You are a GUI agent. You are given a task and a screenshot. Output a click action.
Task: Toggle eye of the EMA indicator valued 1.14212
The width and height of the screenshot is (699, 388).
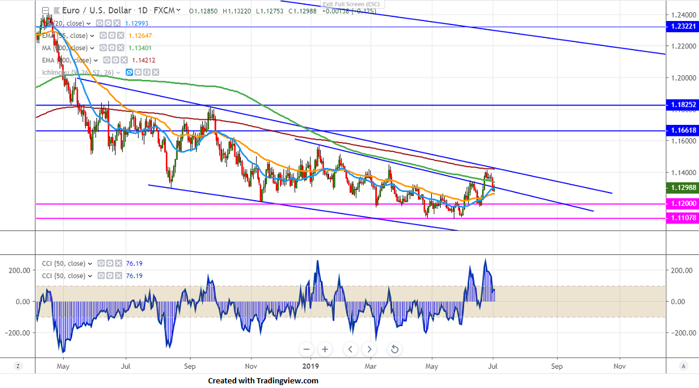coord(107,60)
